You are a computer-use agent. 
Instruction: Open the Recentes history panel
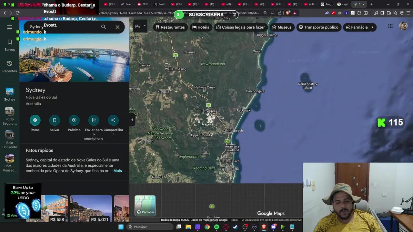(x=10, y=67)
